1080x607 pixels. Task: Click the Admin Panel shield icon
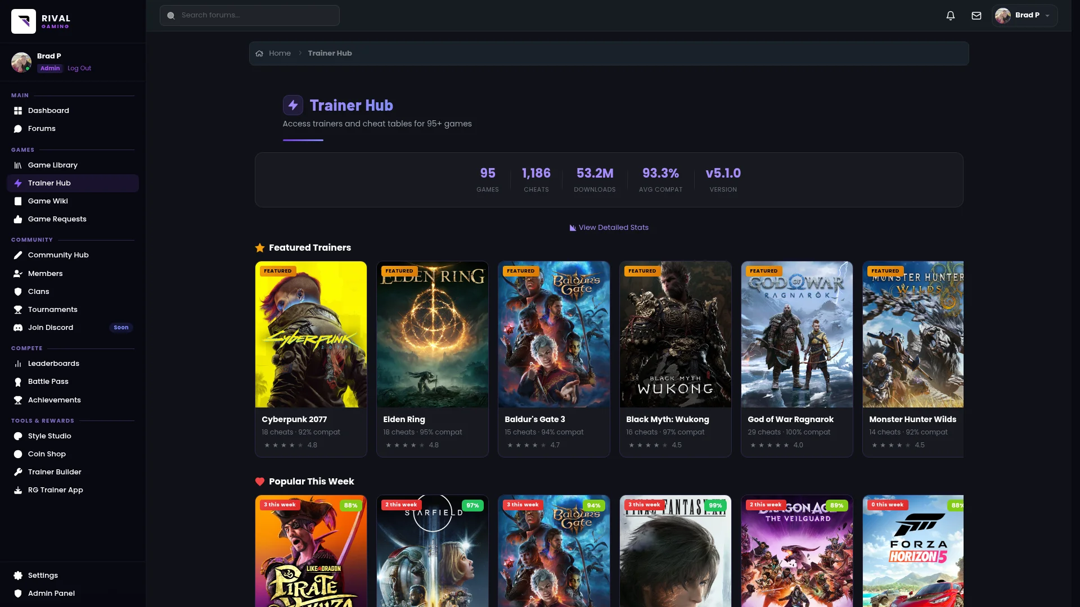point(18,594)
